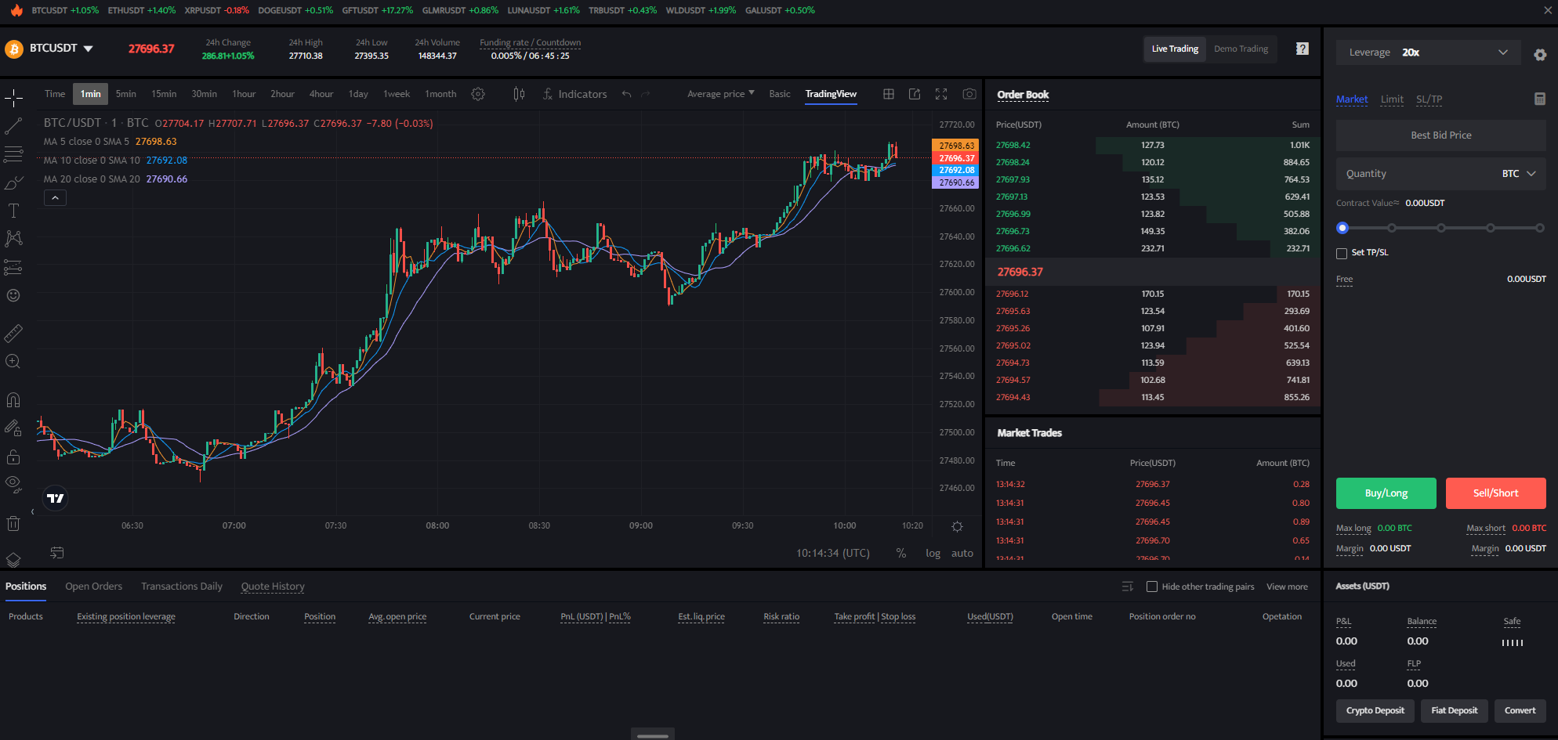Click the Crypto Deposit button

[1375, 711]
